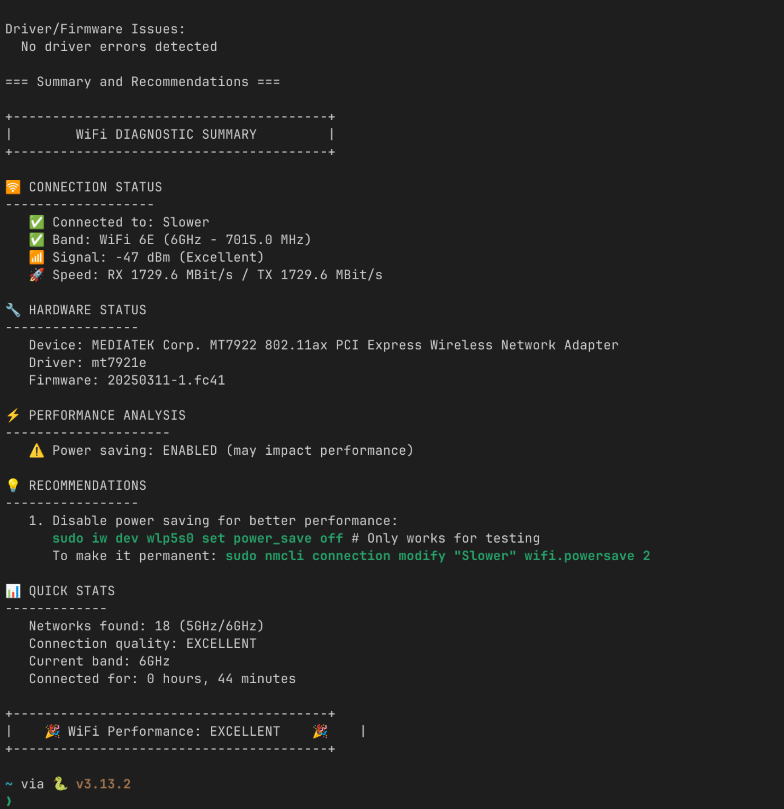Click the 'Driver: mt7921e' line
This screenshot has width=784, height=809.
pyautogui.click(x=87, y=362)
